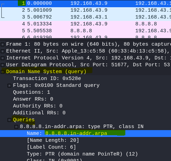Expand Internet Protocol Version 4 section
Viewport: 171px width, 161px height.
[2, 58]
